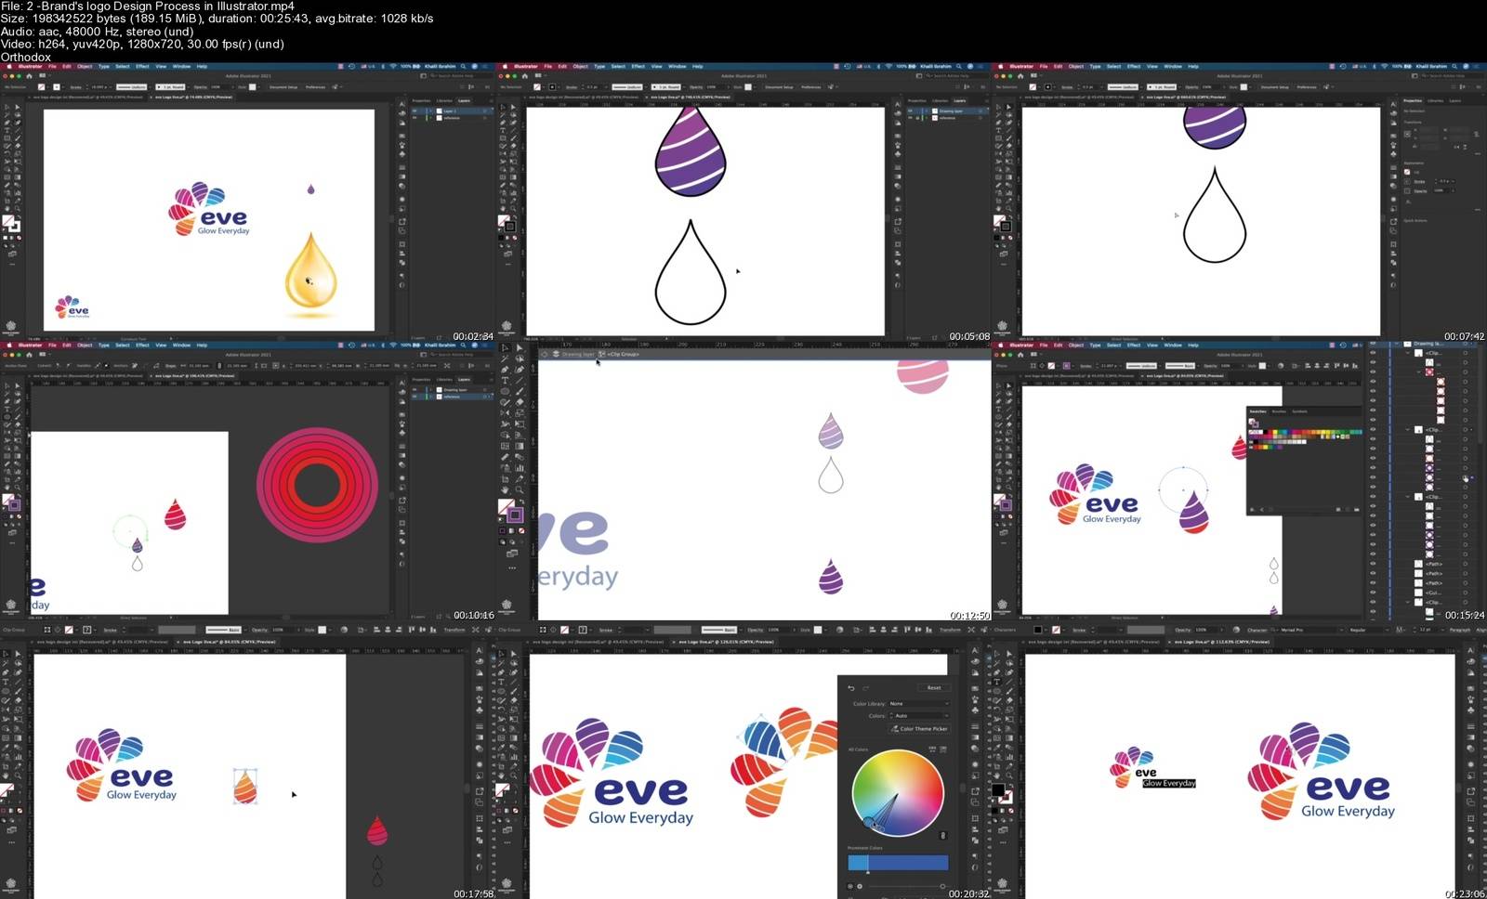Click Preferences in the 00:02:34 control bar
This screenshot has height=899, width=1487.
pyautogui.click(x=316, y=87)
